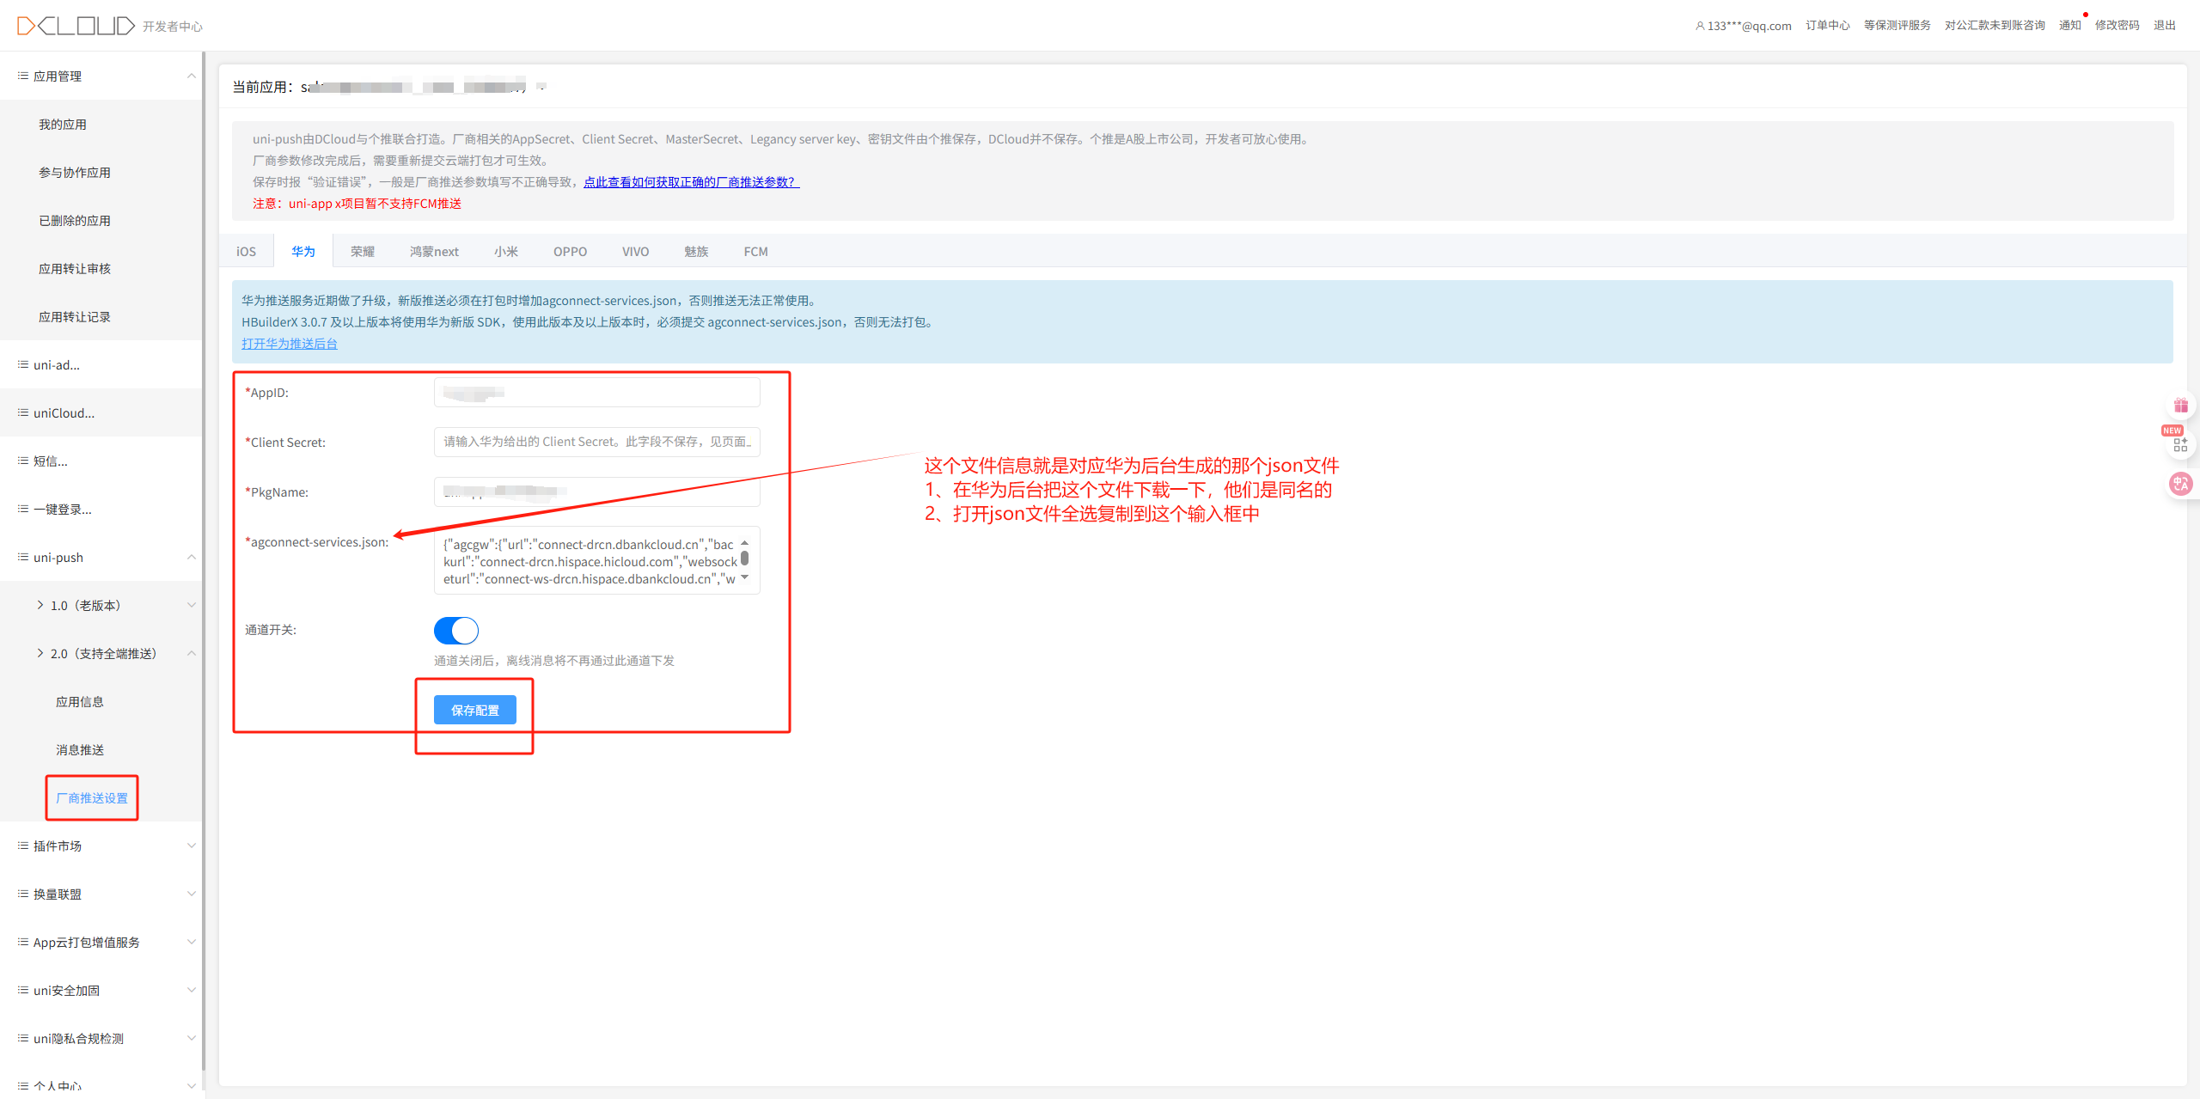Expand the uni隐私合规检测 chevron
The image size is (2200, 1099).
pos(191,1038)
